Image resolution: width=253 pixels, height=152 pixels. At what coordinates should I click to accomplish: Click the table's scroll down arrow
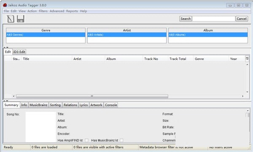pos(247,92)
